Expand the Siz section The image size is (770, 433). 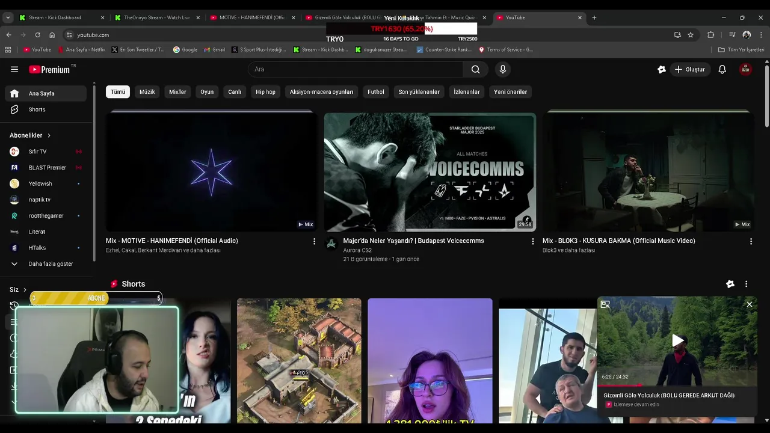pos(18,289)
